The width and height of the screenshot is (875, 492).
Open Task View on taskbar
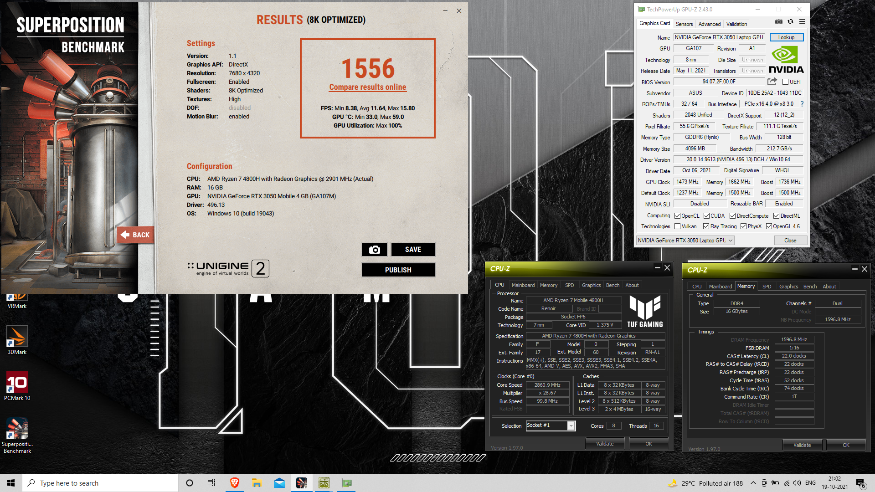coord(211,483)
